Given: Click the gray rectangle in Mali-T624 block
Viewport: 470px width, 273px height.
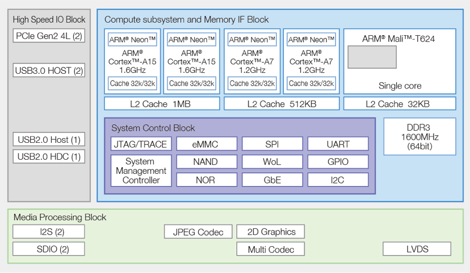Looking at the screenshot, I should click(x=372, y=57).
